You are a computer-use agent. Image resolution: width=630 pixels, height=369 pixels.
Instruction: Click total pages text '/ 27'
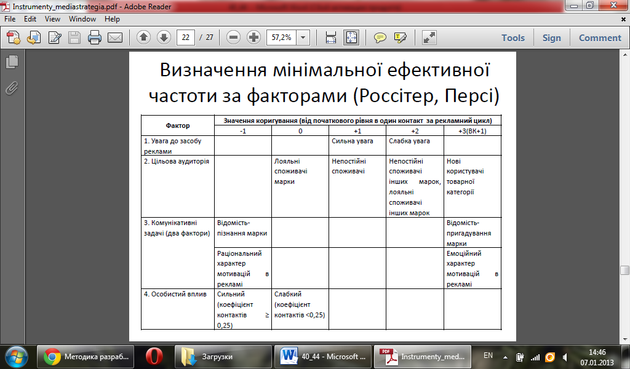[x=207, y=38]
